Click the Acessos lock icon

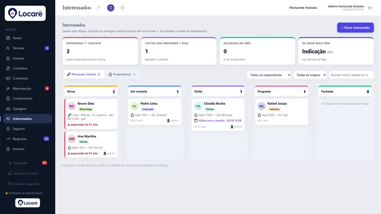[8, 149]
